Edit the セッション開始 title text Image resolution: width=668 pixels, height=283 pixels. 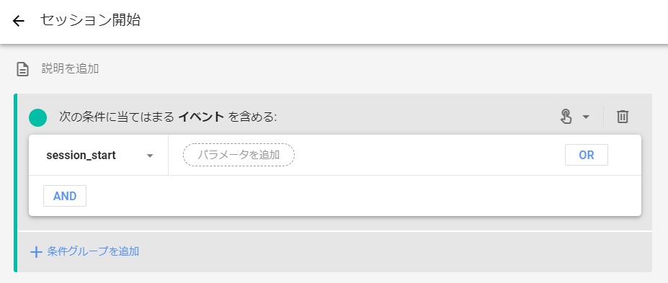[90, 20]
